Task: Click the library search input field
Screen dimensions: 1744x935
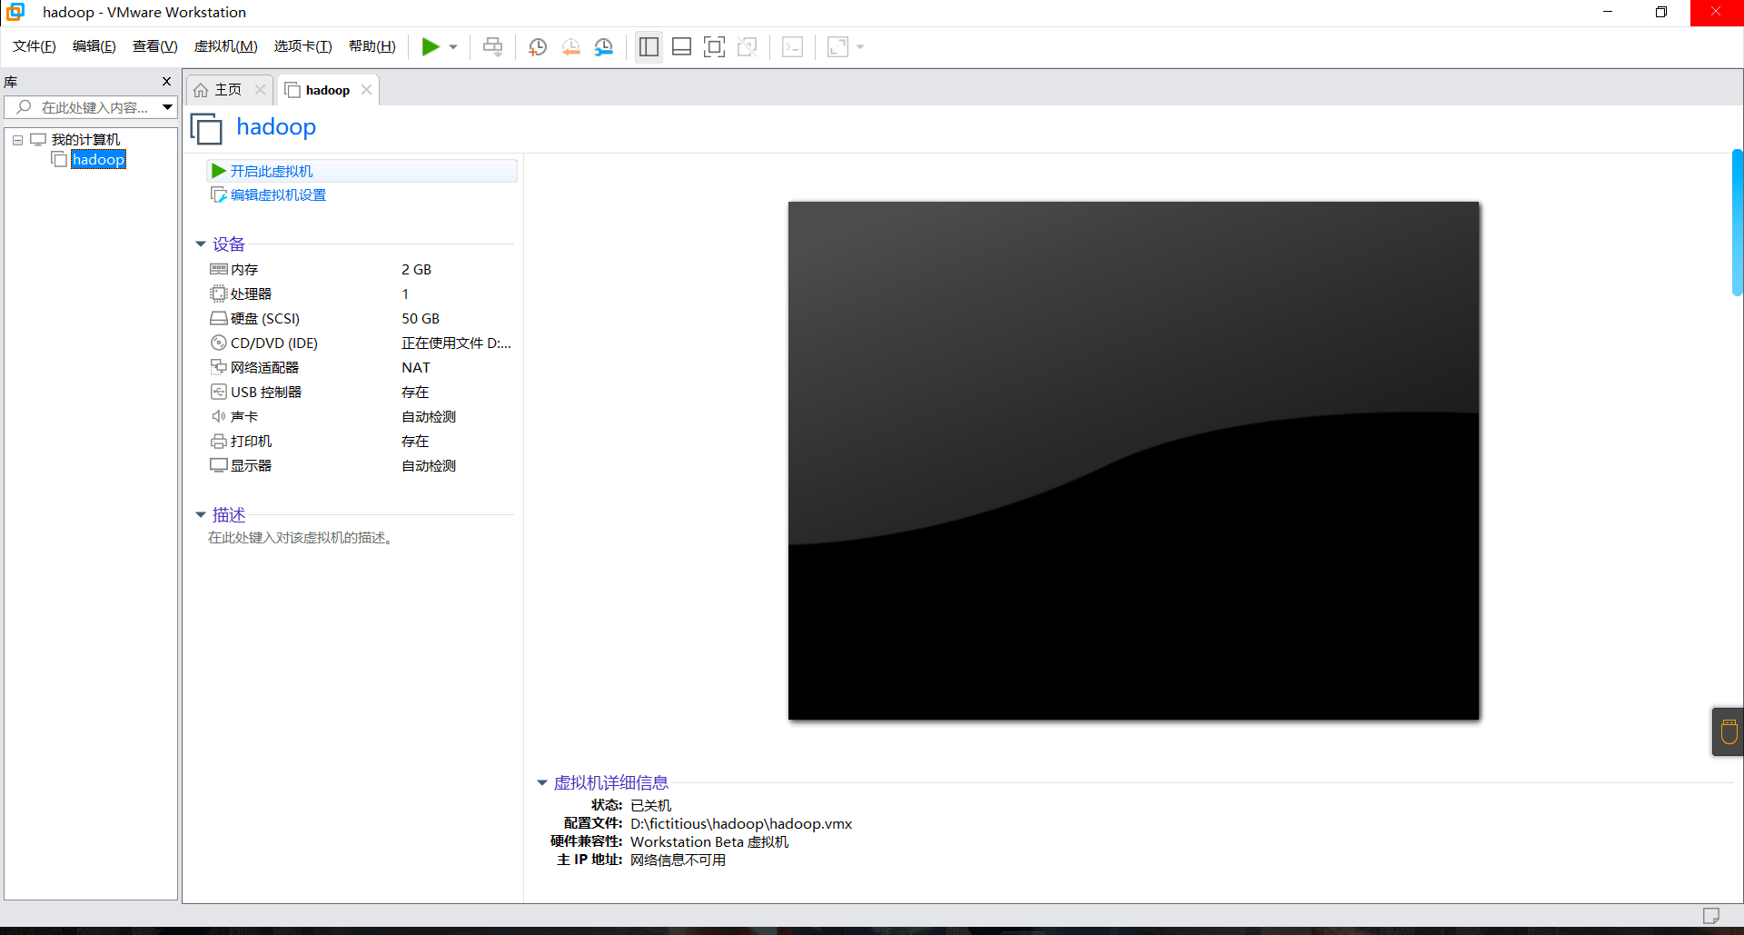Action: 91,107
